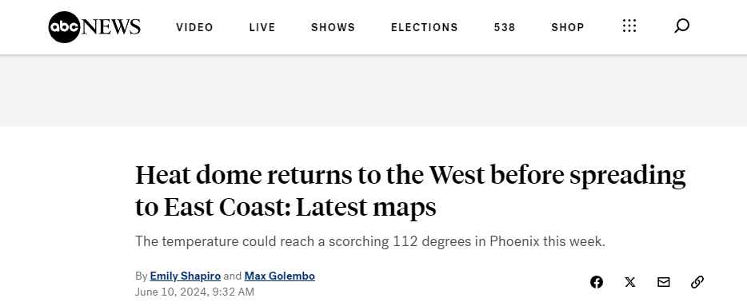Navigate to ELECTIONS
This screenshot has width=747, height=306.
(x=425, y=28)
